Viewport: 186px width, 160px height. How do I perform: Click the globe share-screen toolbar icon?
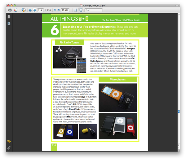pyautogui.click(x=24, y=10)
